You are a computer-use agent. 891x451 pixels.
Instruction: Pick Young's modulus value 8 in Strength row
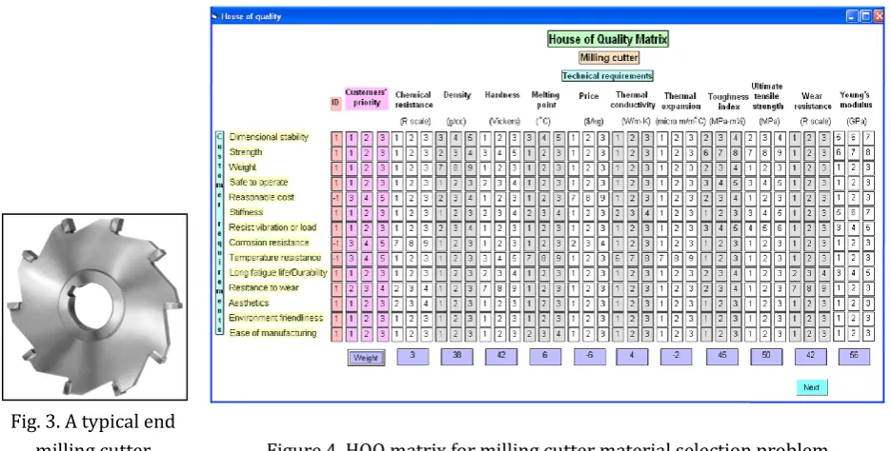(x=868, y=152)
